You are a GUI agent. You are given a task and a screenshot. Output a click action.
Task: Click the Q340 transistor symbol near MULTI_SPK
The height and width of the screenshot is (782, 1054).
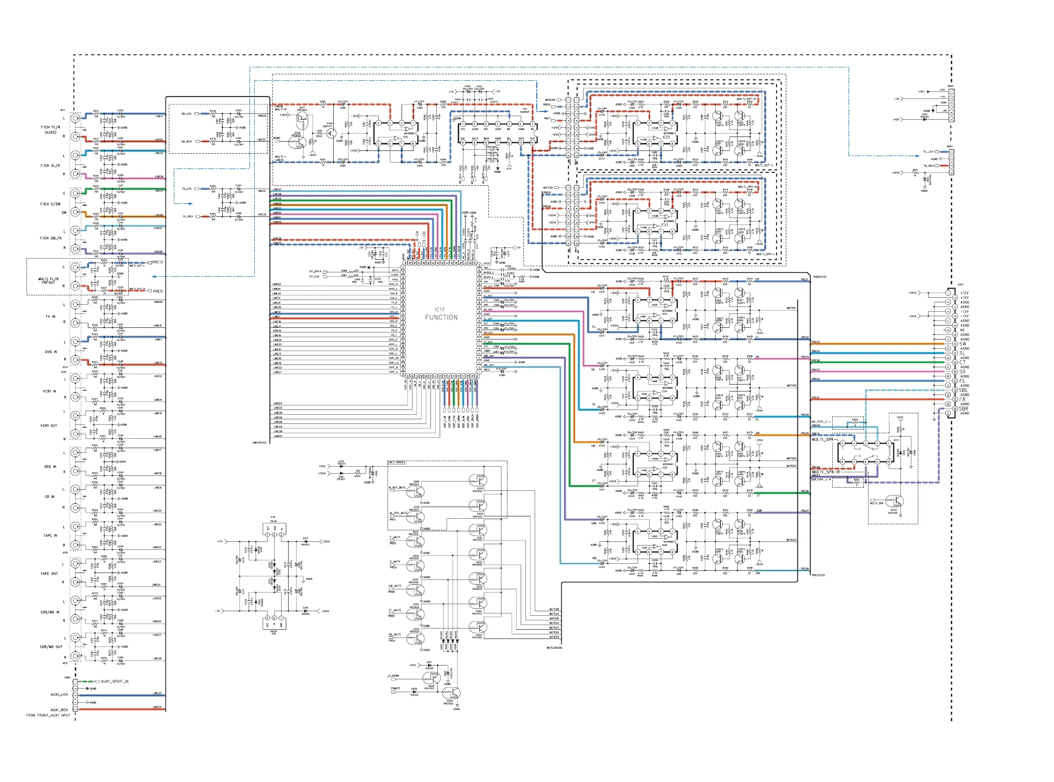(x=895, y=501)
